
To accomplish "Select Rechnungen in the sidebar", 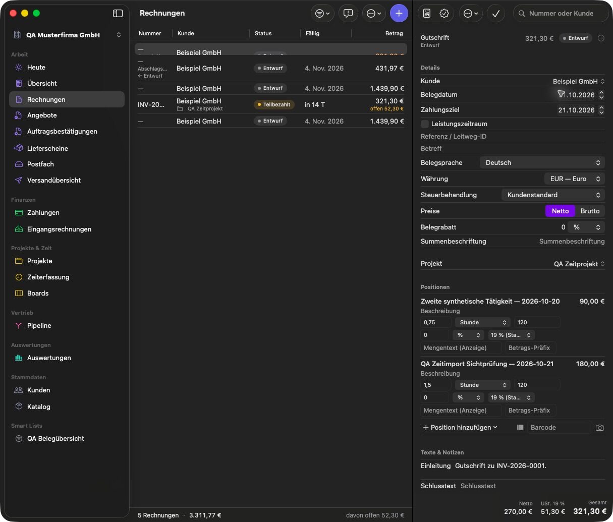I will (67, 99).
